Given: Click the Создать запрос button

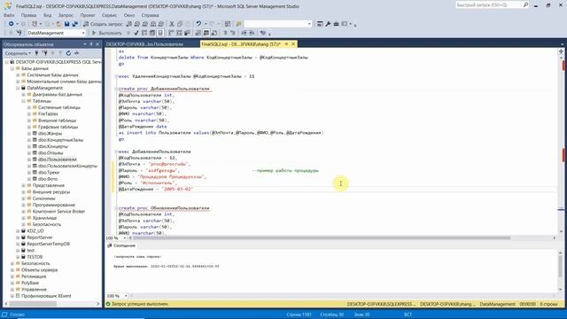Looking at the screenshot, I should pos(103,24).
